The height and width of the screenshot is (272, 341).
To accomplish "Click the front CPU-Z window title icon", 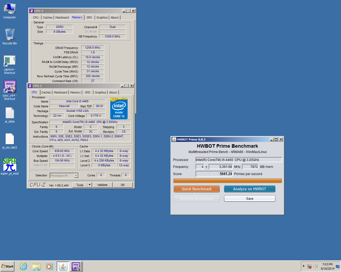I will click(30, 86).
